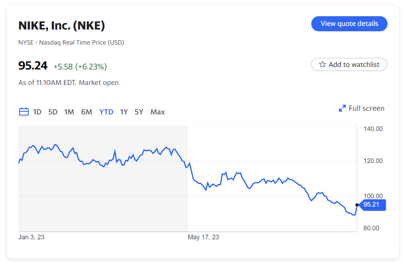This screenshot has height=262, width=403.
Task: Switch chart to 1Y view
Action: (x=124, y=112)
